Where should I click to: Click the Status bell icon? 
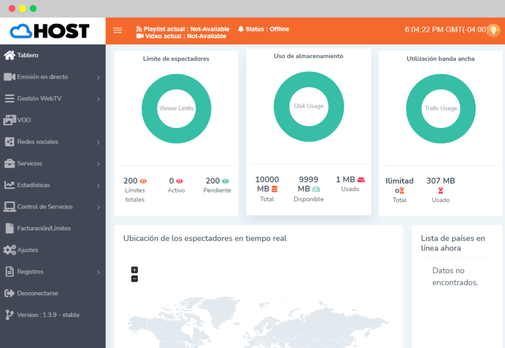pos(241,29)
